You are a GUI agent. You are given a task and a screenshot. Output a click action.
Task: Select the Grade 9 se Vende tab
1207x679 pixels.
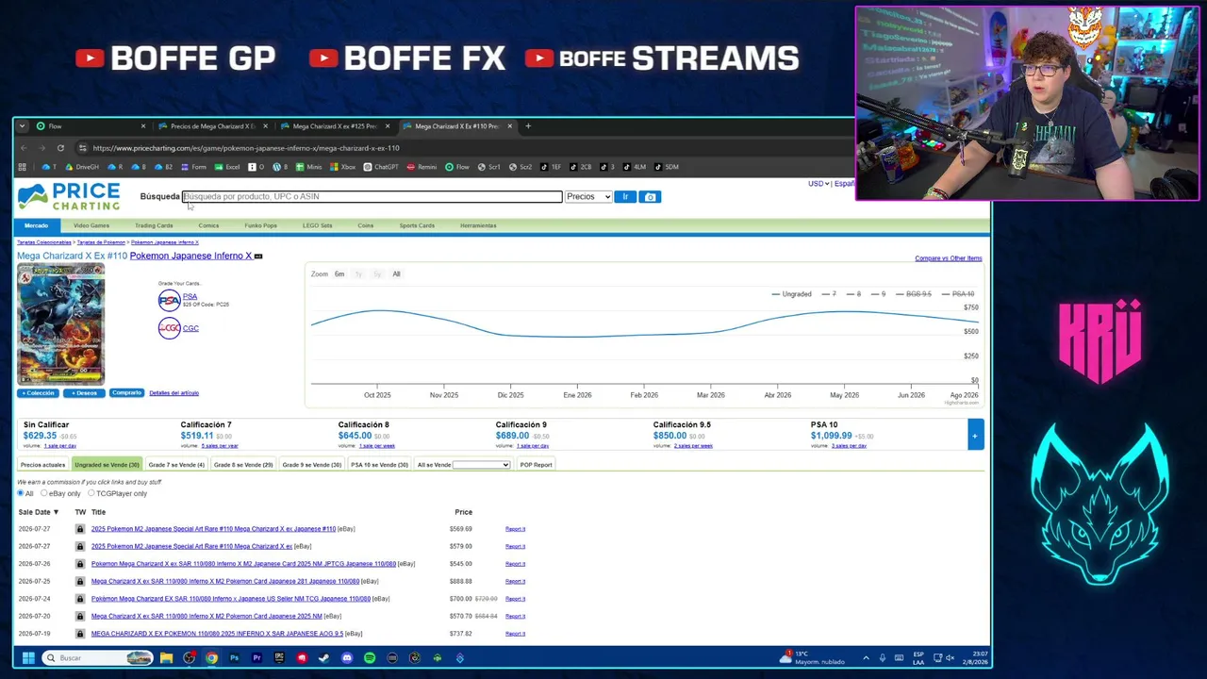(311, 465)
